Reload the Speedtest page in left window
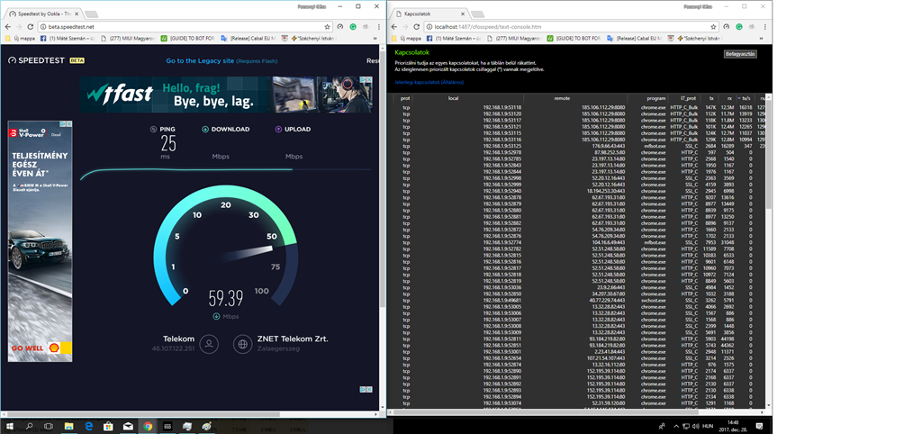Image resolution: width=922 pixels, height=434 pixels. (32, 27)
